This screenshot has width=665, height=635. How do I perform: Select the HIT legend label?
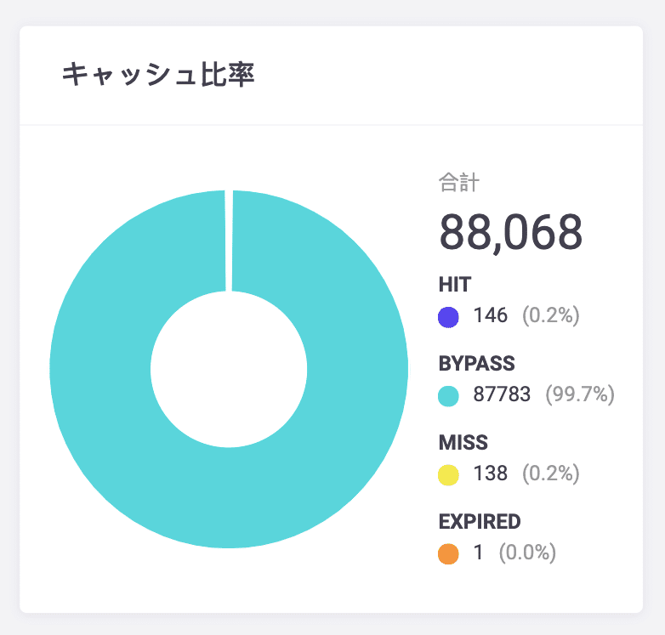coord(455,285)
